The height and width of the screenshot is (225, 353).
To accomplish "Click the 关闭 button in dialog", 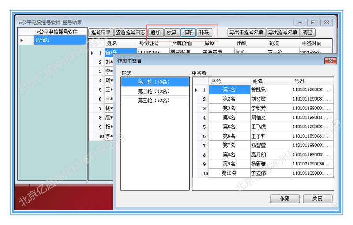I will pyautogui.click(x=317, y=199).
